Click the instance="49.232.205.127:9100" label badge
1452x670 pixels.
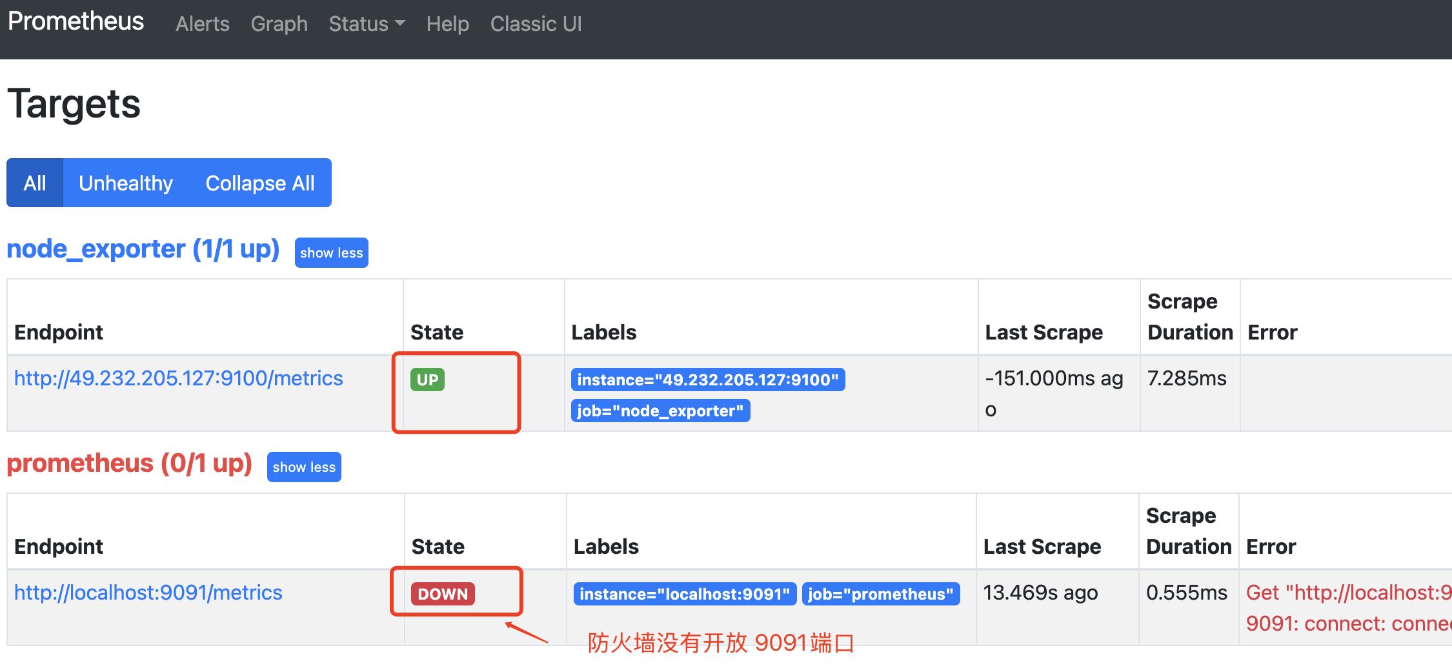coord(708,380)
